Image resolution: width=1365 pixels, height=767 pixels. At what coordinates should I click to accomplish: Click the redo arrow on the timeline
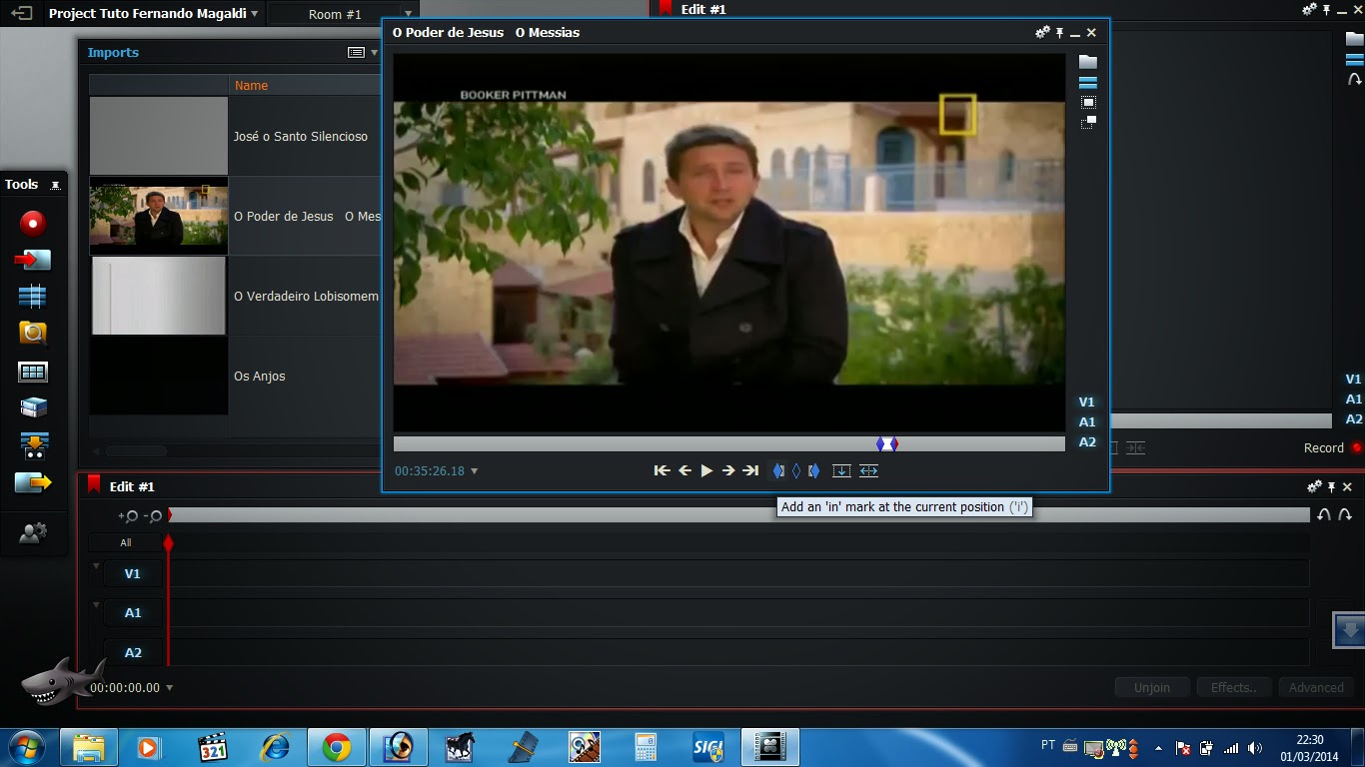point(1345,514)
